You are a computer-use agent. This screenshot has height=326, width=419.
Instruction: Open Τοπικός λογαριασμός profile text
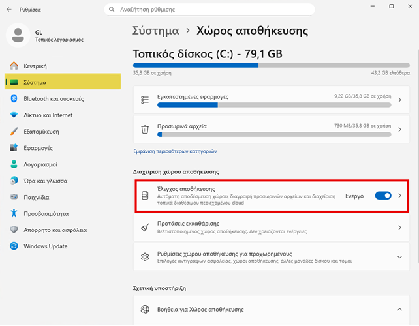pos(59,40)
